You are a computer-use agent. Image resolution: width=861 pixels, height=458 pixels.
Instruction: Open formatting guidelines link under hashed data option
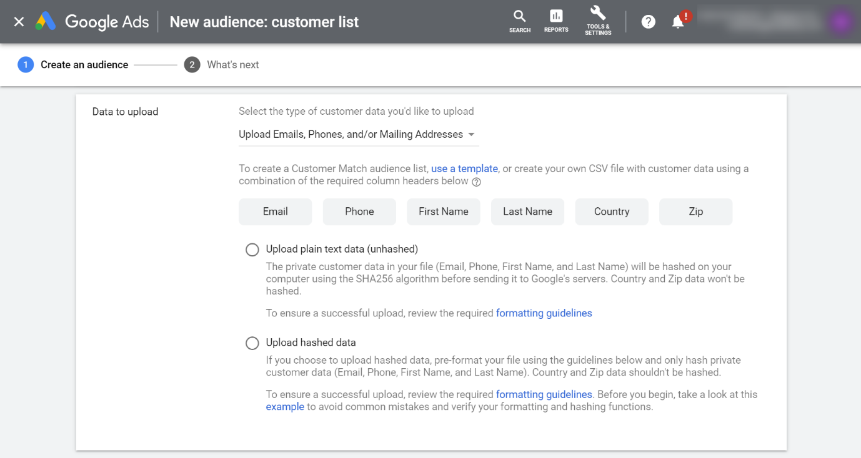pos(544,394)
